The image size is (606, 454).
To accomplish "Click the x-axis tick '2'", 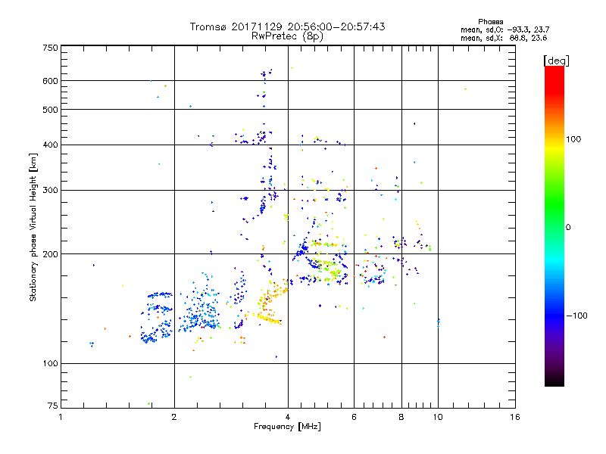I will click(x=174, y=417).
